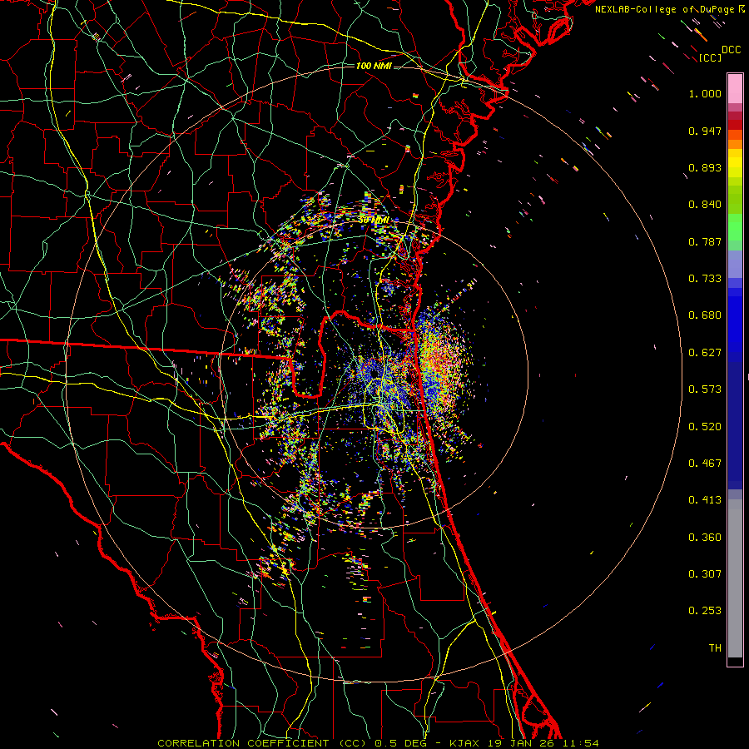This screenshot has height=749, width=749.
Task: Click the pink segment of the color bar
Action: (x=735, y=89)
